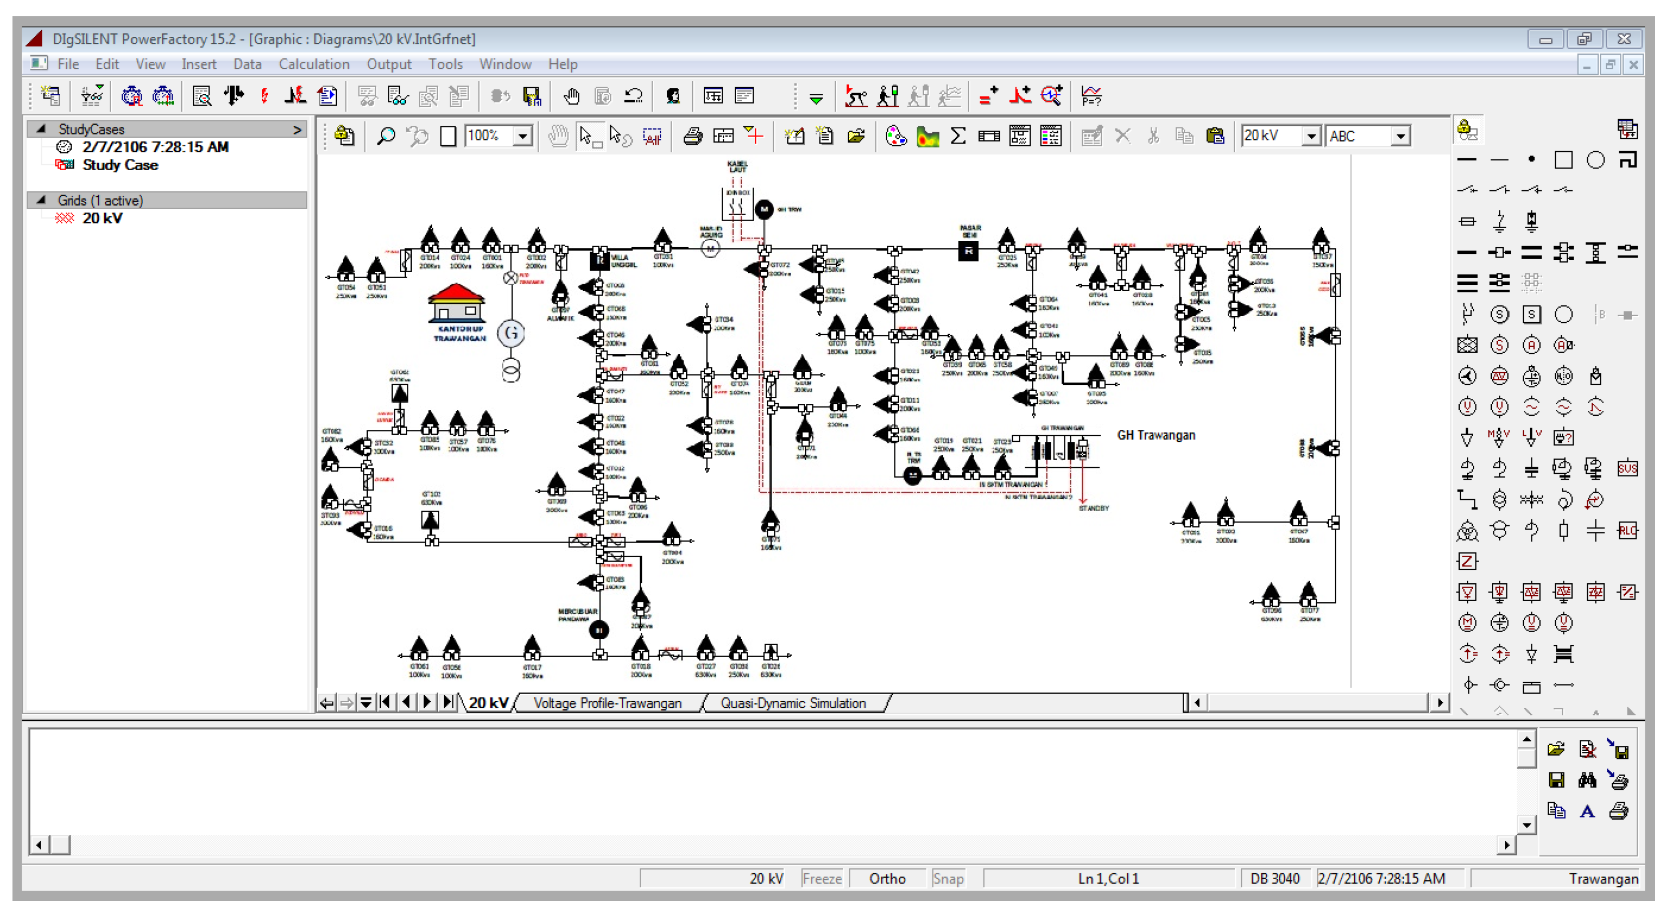Open the 100% zoom level dropdown
Image resolution: width=1667 pixels, height=915 pixels.
tap(523, 136)
